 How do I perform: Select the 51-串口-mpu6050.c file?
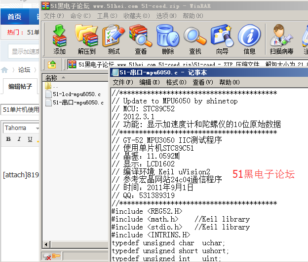(x=75, y=102)
